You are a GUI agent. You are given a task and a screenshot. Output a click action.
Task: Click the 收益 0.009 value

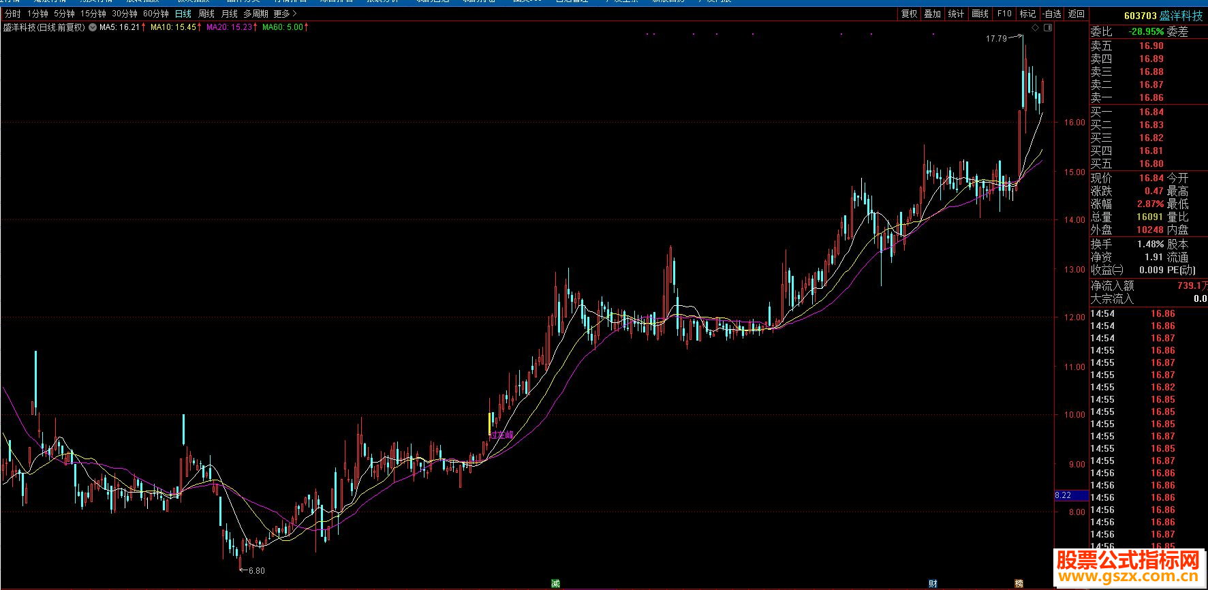1151,270
